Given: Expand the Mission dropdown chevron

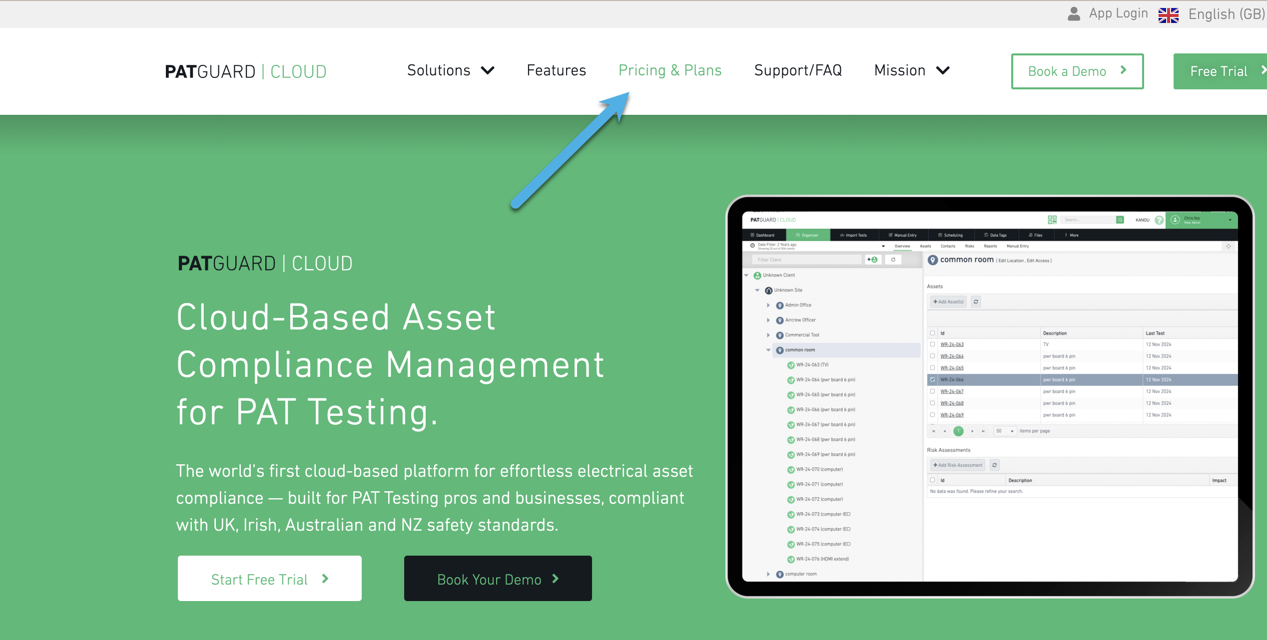Looking at the screenshot, I should point(943,71).
